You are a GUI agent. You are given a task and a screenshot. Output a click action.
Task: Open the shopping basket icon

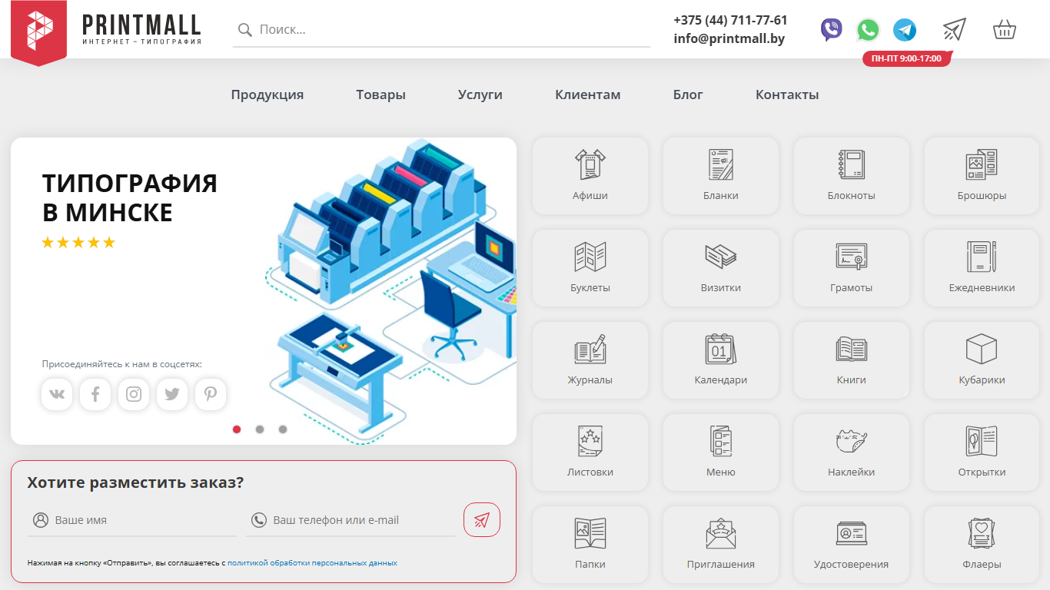tap(1005, 30)
